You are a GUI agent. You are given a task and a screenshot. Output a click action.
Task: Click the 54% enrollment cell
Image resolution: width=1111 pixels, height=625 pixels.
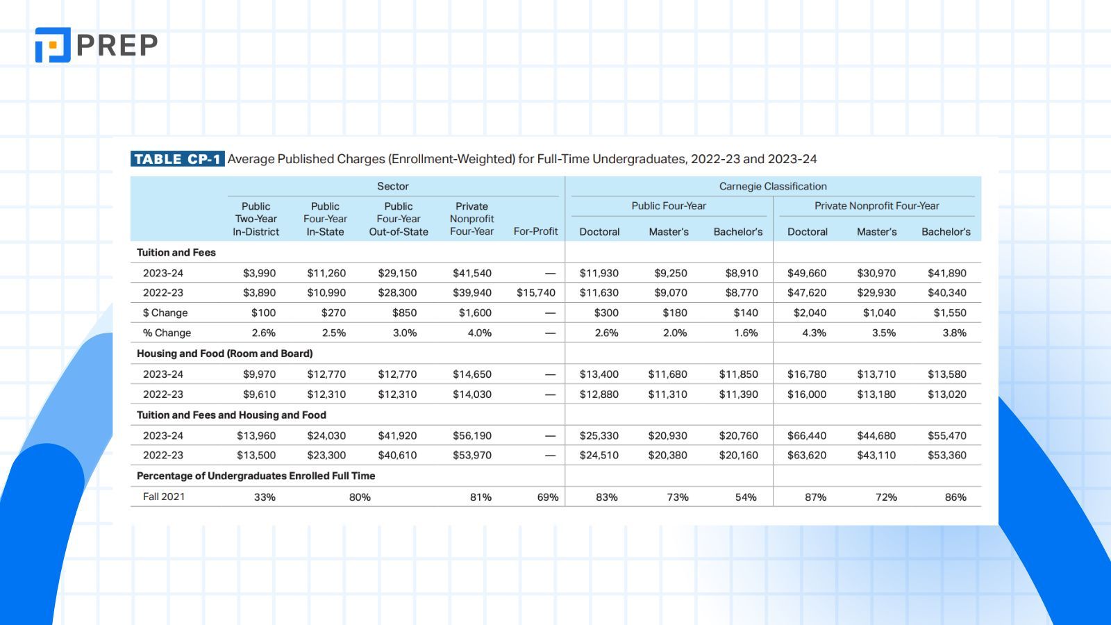click(746, 497)
